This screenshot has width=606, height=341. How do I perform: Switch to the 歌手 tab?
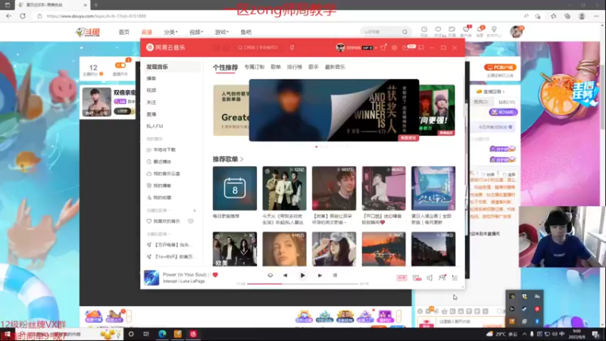pos(314,67)
